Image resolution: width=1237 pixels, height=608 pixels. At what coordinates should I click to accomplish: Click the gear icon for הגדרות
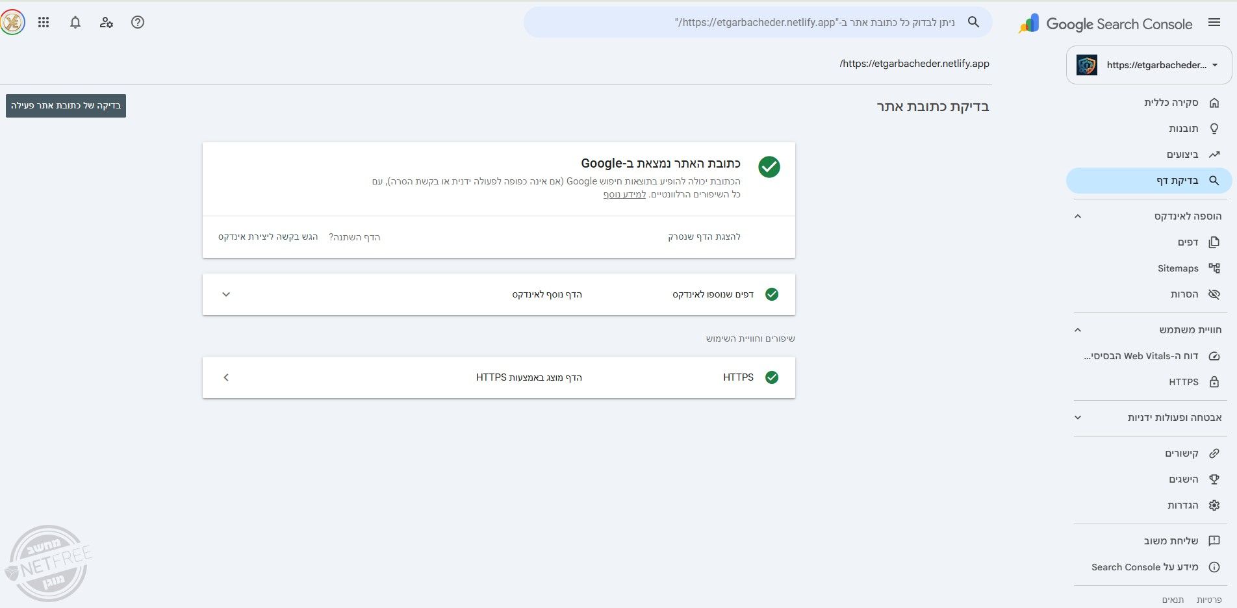point(1214,505)
